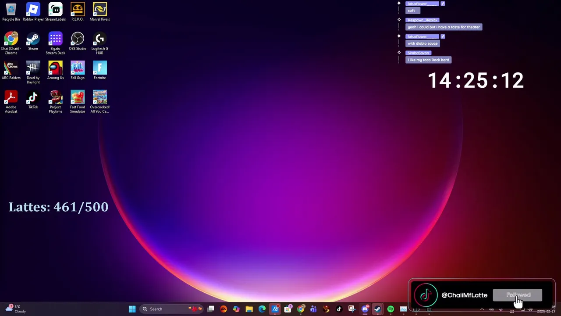Click the Fortnite desktop icon
The width and height of the screenshot is (561, 316).
[99, 70]
